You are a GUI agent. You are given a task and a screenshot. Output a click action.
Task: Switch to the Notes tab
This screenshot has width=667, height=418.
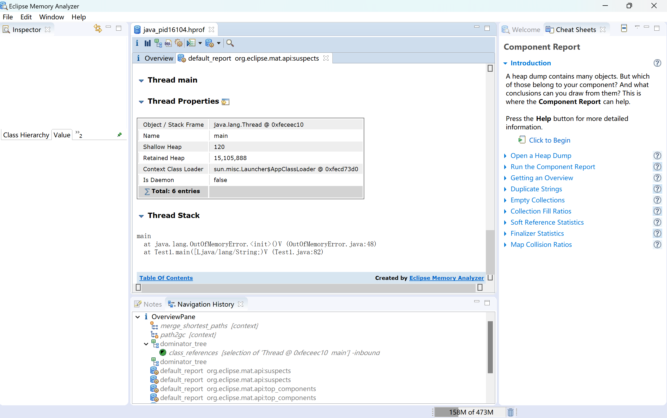pos(148,304)
